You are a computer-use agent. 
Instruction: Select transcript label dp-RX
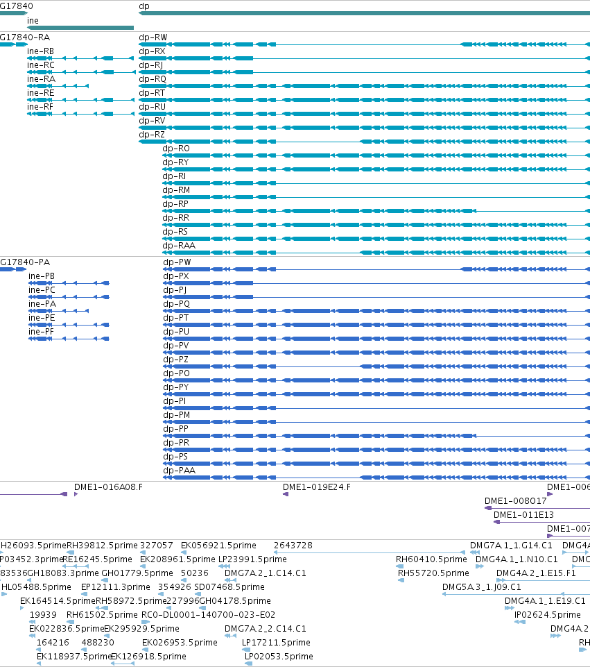tap(152, 51)
